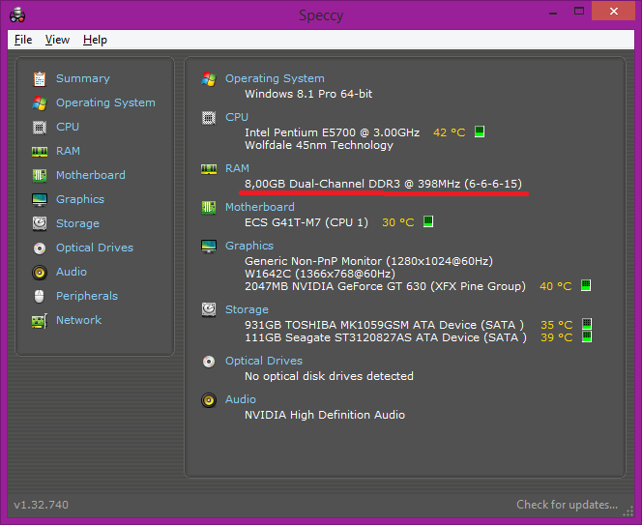
Task: Click the Graphics monitor icon in sidebar
Action: (x=40, y=199)
